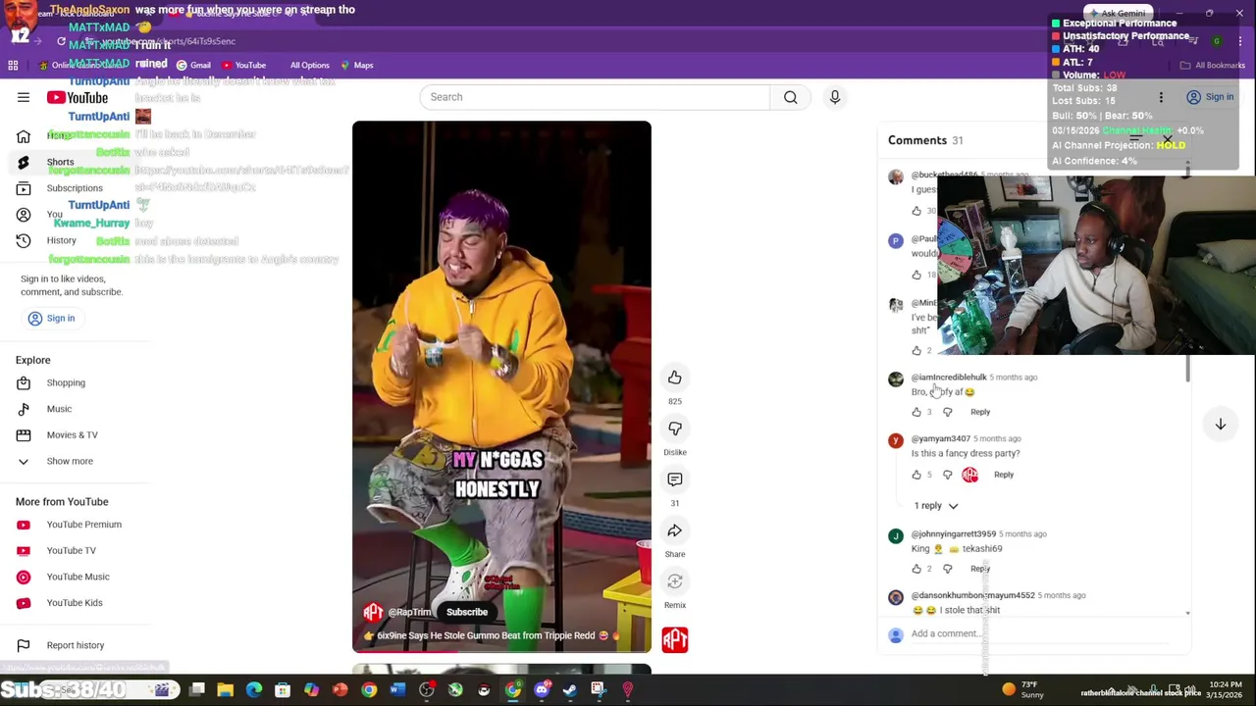The width and height of the screenshot is (1256, 706).
Task: Remix this short
Action: pyautogui.click(x=675, y=581)
